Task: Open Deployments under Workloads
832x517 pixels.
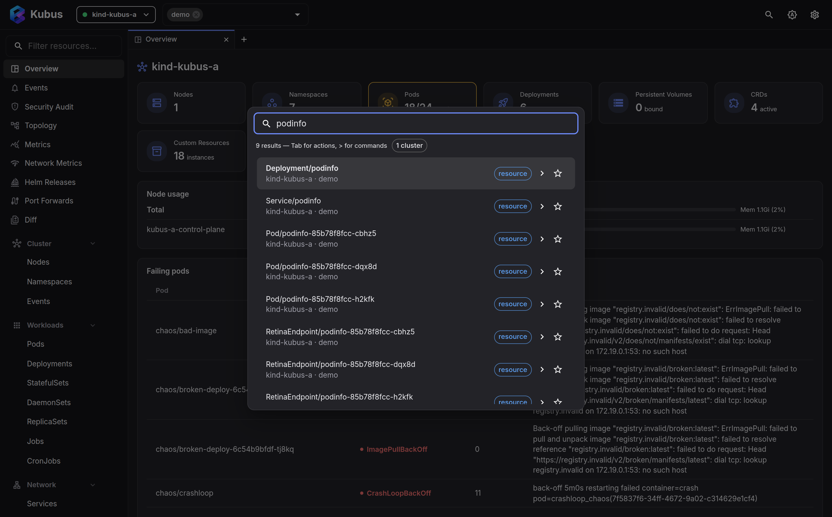Action: [x=49, y=364]
